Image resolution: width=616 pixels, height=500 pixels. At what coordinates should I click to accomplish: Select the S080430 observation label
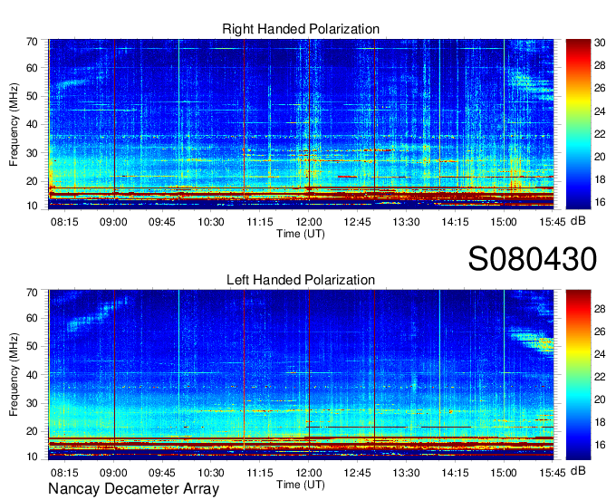[x=533, y=259]
